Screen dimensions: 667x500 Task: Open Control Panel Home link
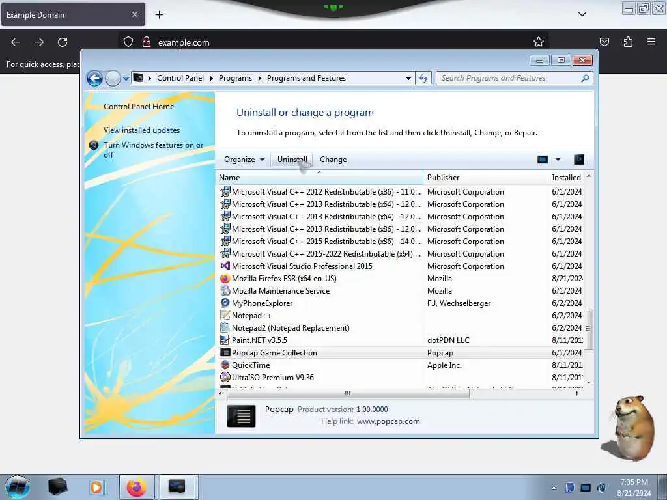point(139,107)
